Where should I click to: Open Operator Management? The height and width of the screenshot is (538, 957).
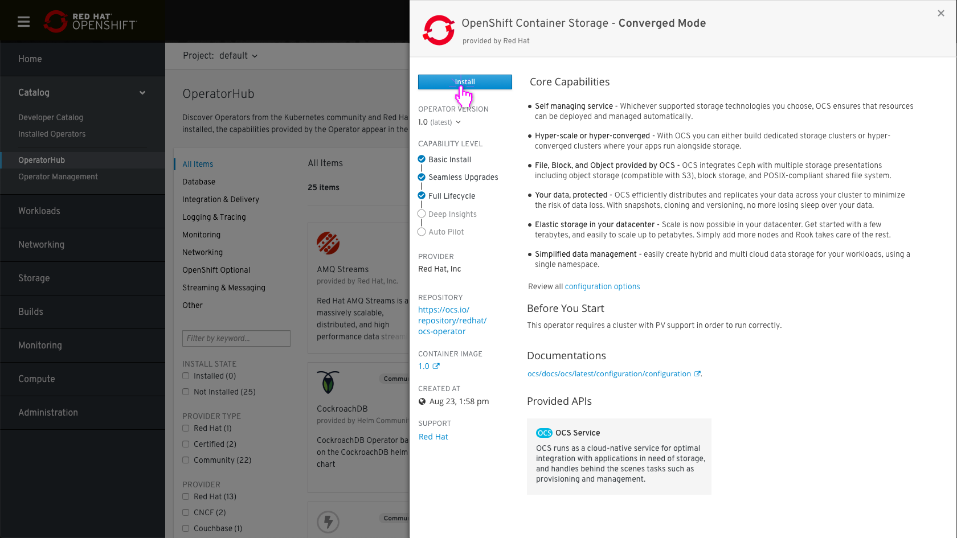(58, 176)
